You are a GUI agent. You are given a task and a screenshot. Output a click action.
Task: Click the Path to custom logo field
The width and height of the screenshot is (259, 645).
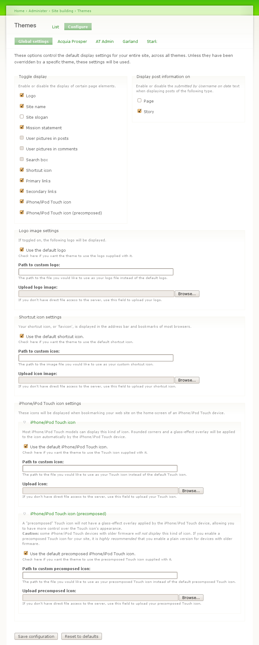[x=96, y=272]
